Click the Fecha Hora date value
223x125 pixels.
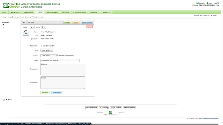point(48,46)
